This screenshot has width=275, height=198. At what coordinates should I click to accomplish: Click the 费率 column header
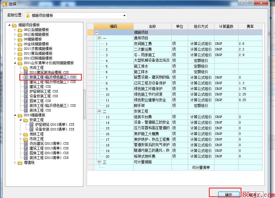250,26
